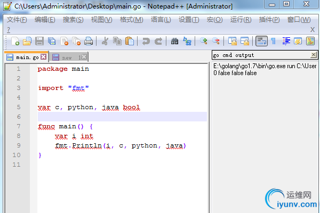
Task: Close the main.go tab with its red X
Action: click(44, 57)
